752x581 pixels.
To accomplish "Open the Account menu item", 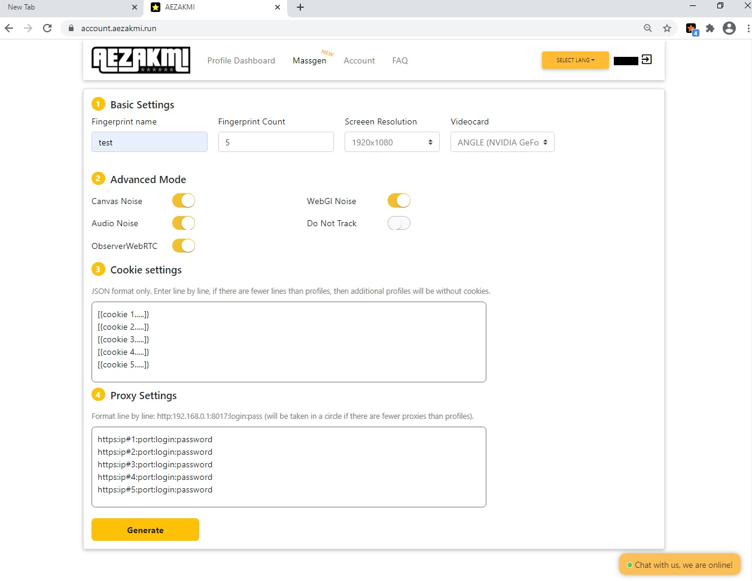I will click(359, 60).
